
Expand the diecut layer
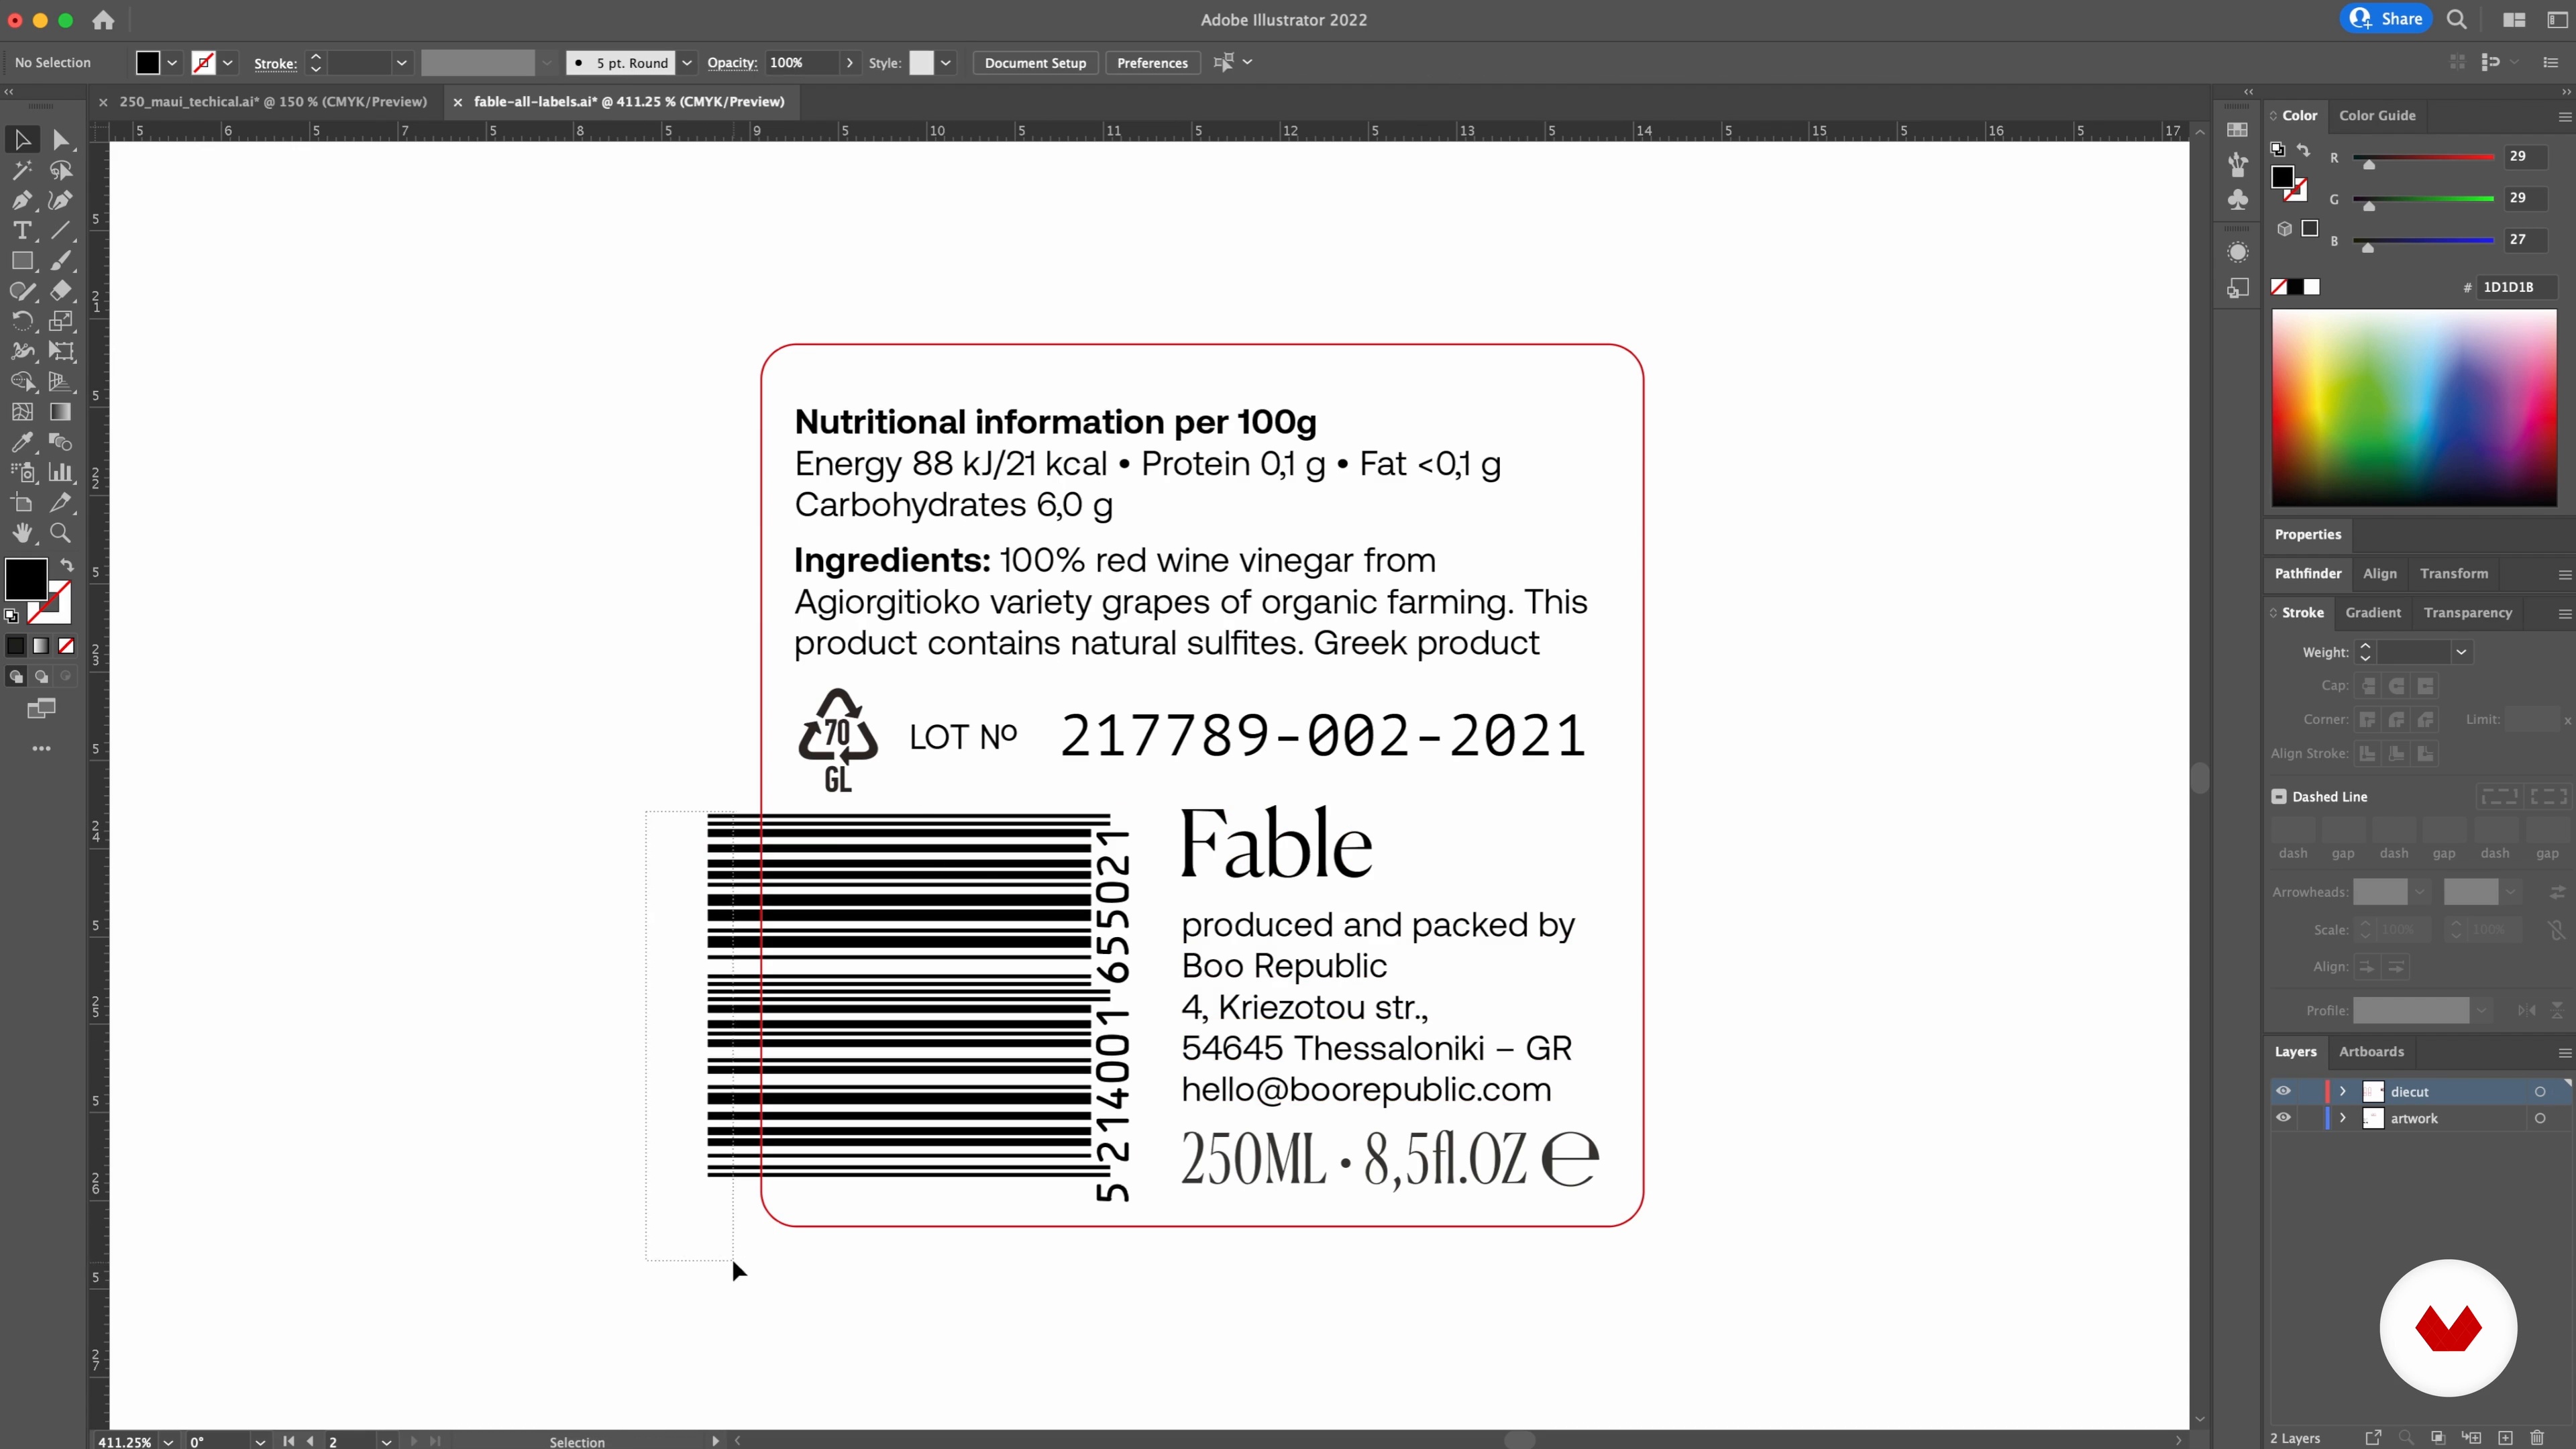tap(2342, 1091)
